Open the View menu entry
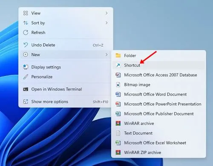The height and width of the screenshot is (166, 213). [66, 13]
